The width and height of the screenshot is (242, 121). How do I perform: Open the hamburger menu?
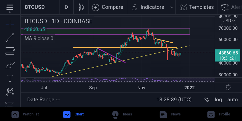pyautogui.click(x=10, y=7)
